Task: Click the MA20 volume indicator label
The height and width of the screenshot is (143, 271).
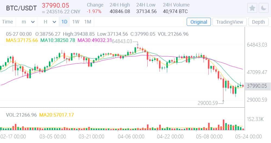Action: [x=57, y=115]
